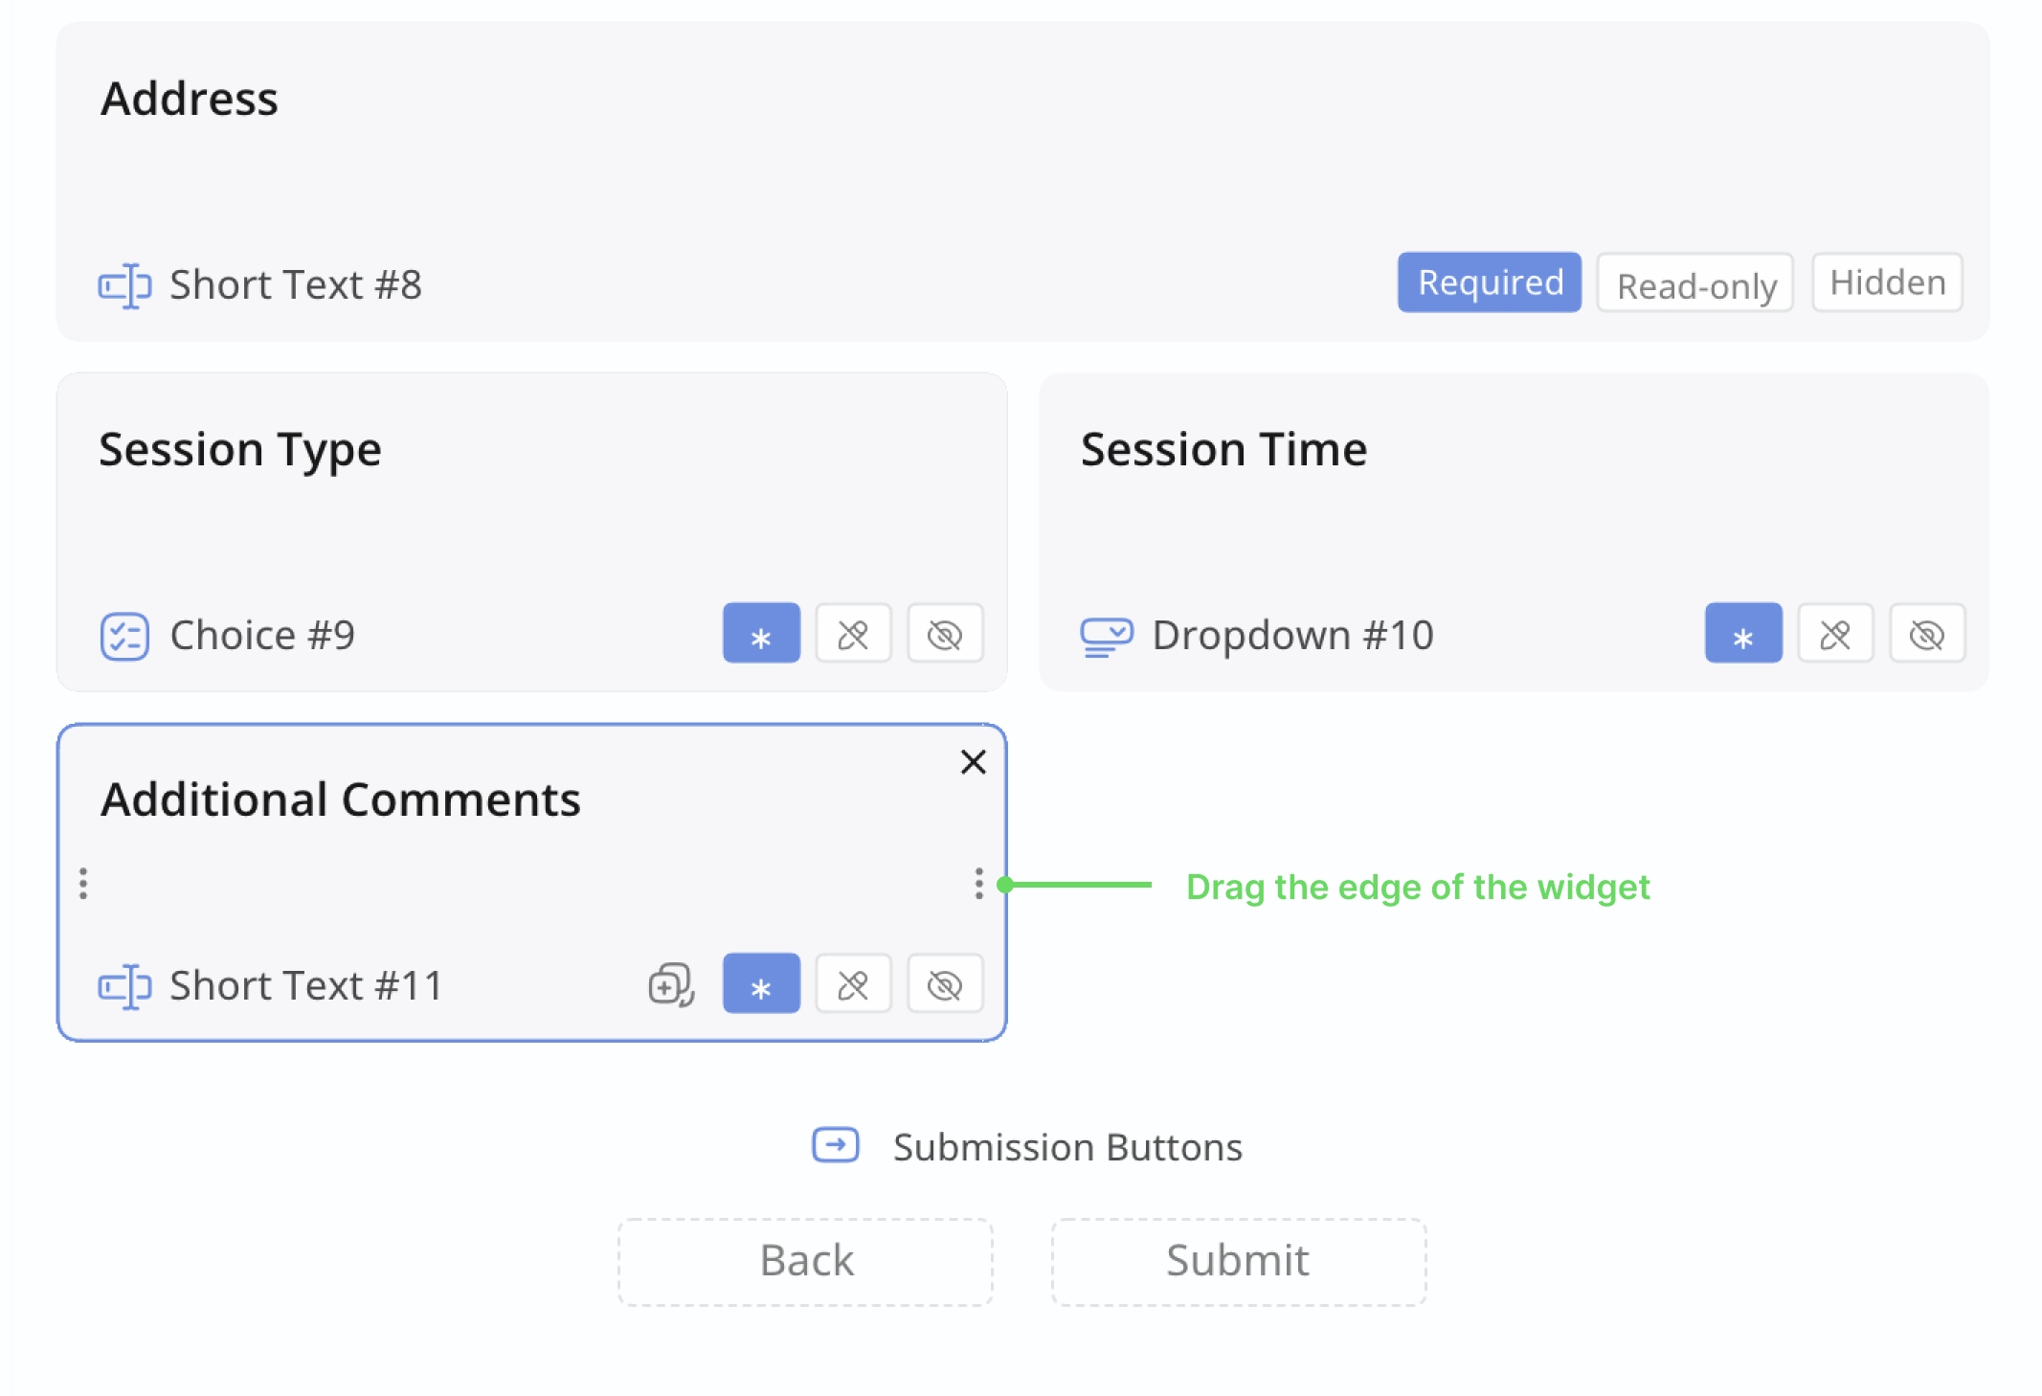
Task: Toggle required asterisk for Session Type
Action: [761, 633]
